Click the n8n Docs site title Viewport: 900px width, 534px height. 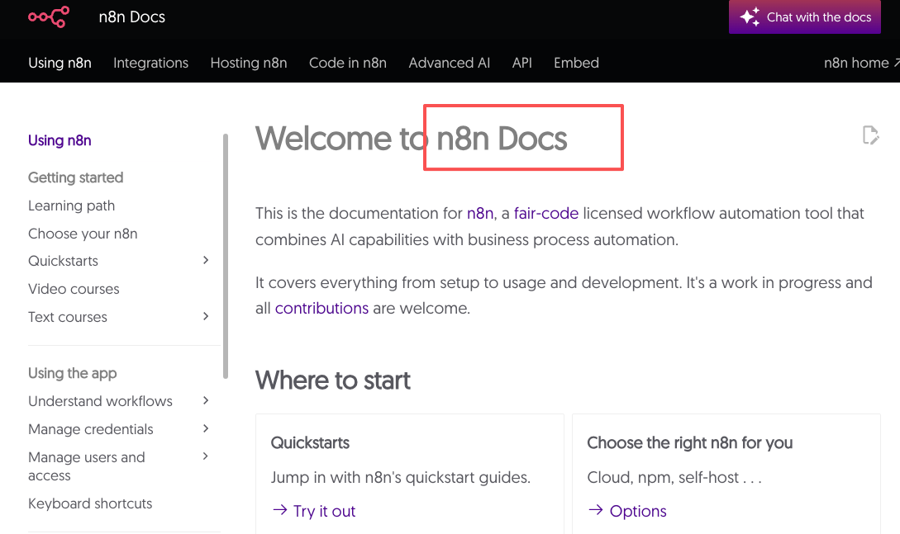pyautogui.click(x=132, y=17)
